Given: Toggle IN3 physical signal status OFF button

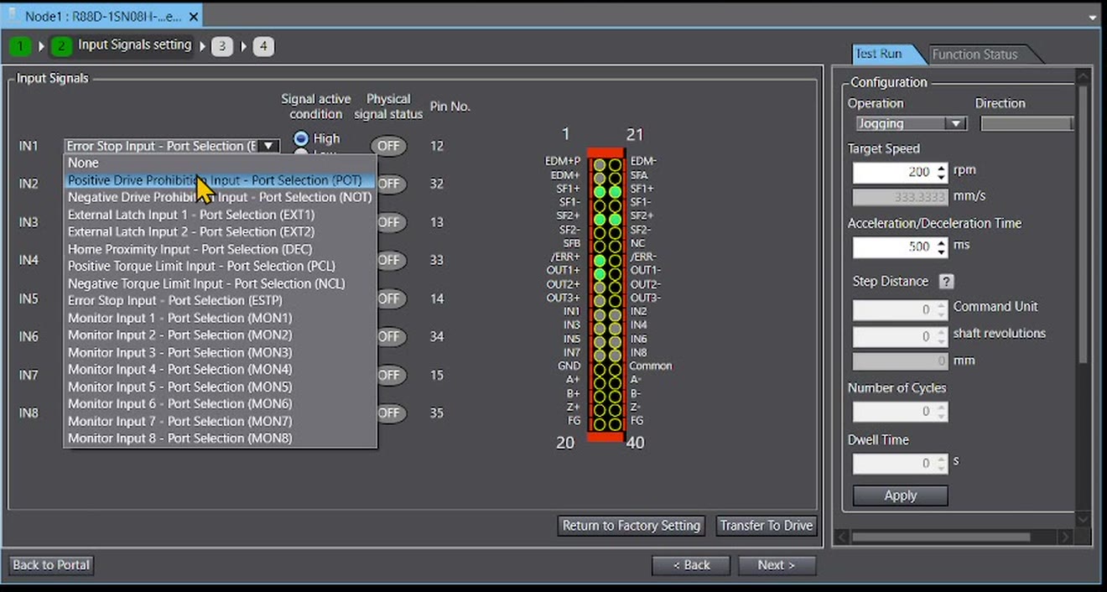Looking at the screenshot, I should [391, 222].
